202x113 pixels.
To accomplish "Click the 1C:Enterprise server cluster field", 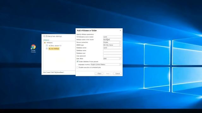I will (112, 37).
